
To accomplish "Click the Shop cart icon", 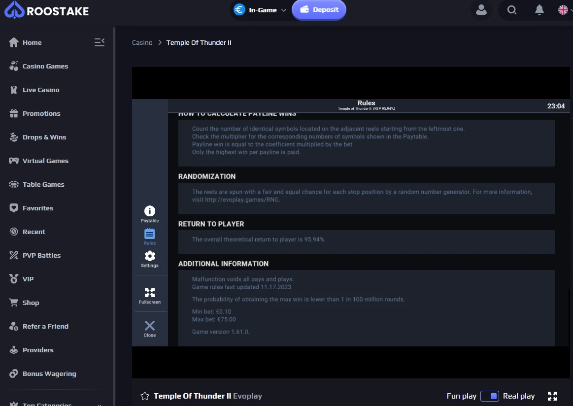I will [x=13, y=303].
